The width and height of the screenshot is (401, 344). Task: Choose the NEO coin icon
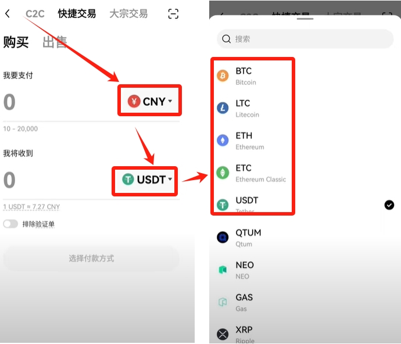pos(223,270)
